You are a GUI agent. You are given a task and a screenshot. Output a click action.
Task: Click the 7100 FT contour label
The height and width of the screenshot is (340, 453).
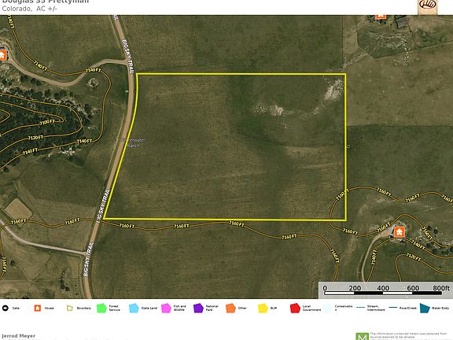47,122
